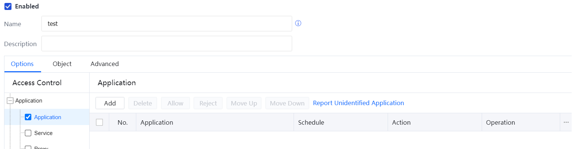
Task: Switch to the Options tab
Action: [x=22, y=64]
